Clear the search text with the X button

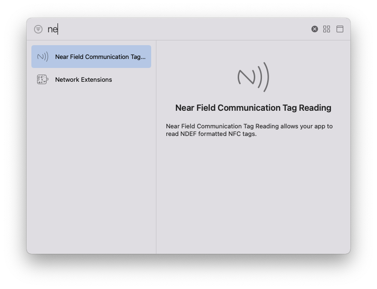point(315,29)
